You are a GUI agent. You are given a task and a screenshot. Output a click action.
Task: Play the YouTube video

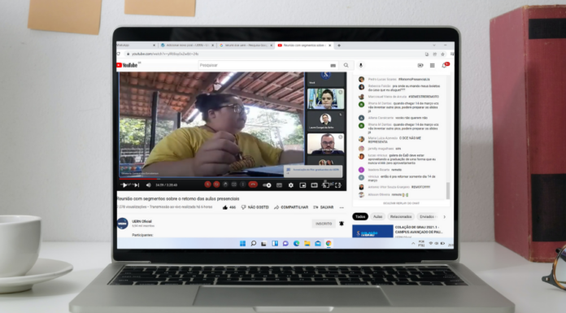pos(124,185)
